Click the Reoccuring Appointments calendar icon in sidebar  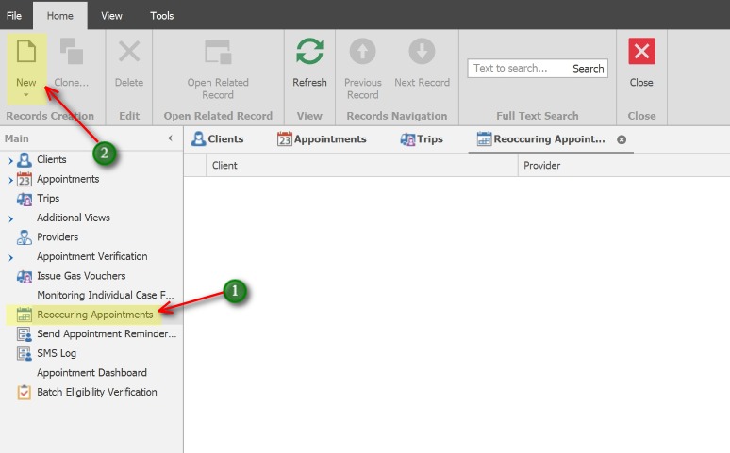tap(25, 315)
